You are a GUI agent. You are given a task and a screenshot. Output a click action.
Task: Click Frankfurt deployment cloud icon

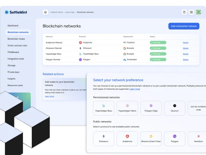coord(124,43)
